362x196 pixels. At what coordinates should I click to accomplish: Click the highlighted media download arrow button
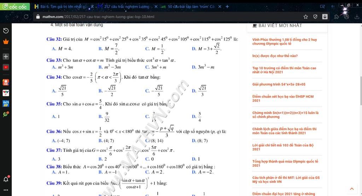pos(325,17)
